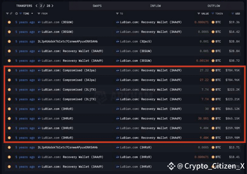Open LuBian.com (3HRzR) recipient in the $18.41 row
Screen dimensions: 247x174
coord(136,157)
